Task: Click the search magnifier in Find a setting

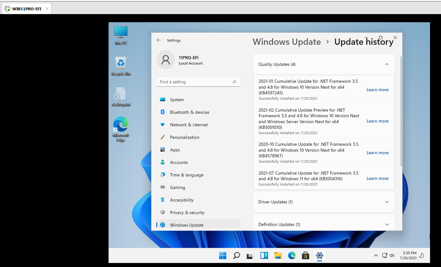Action: tap(234, 82)
